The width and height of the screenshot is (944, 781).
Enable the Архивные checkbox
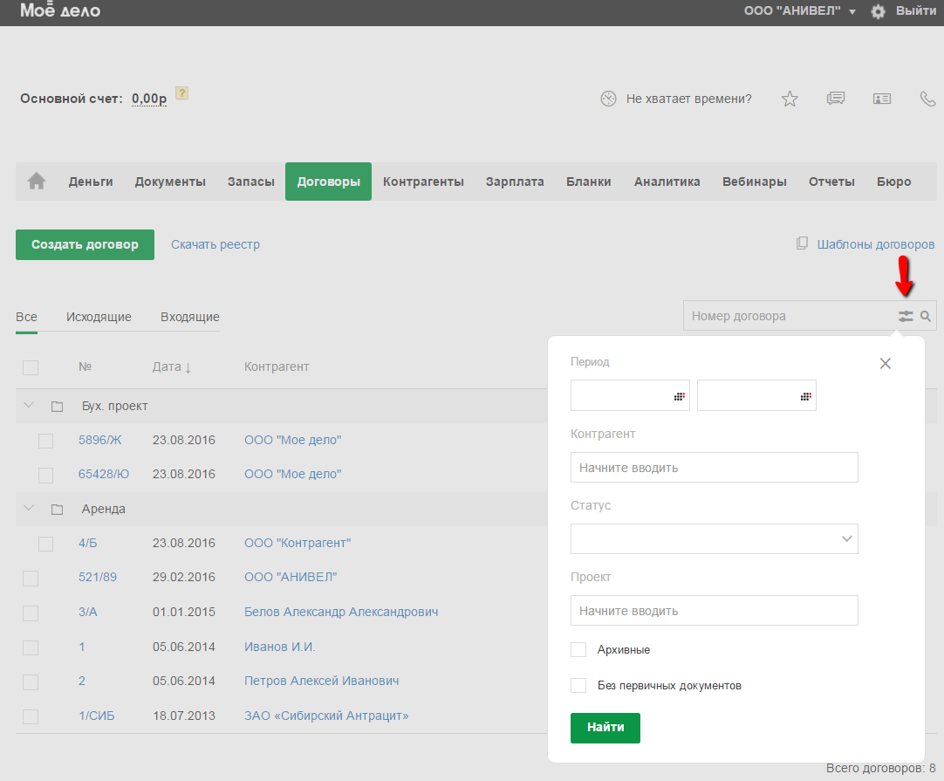click(578, 650)
